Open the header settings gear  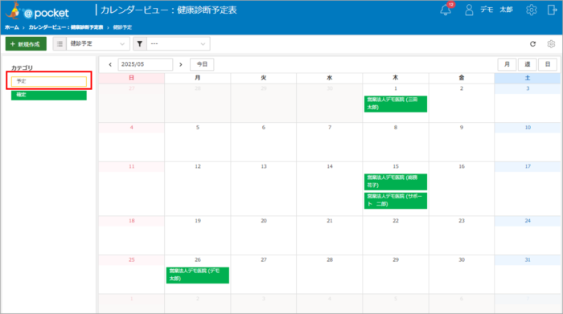click(x=532, y=10)
